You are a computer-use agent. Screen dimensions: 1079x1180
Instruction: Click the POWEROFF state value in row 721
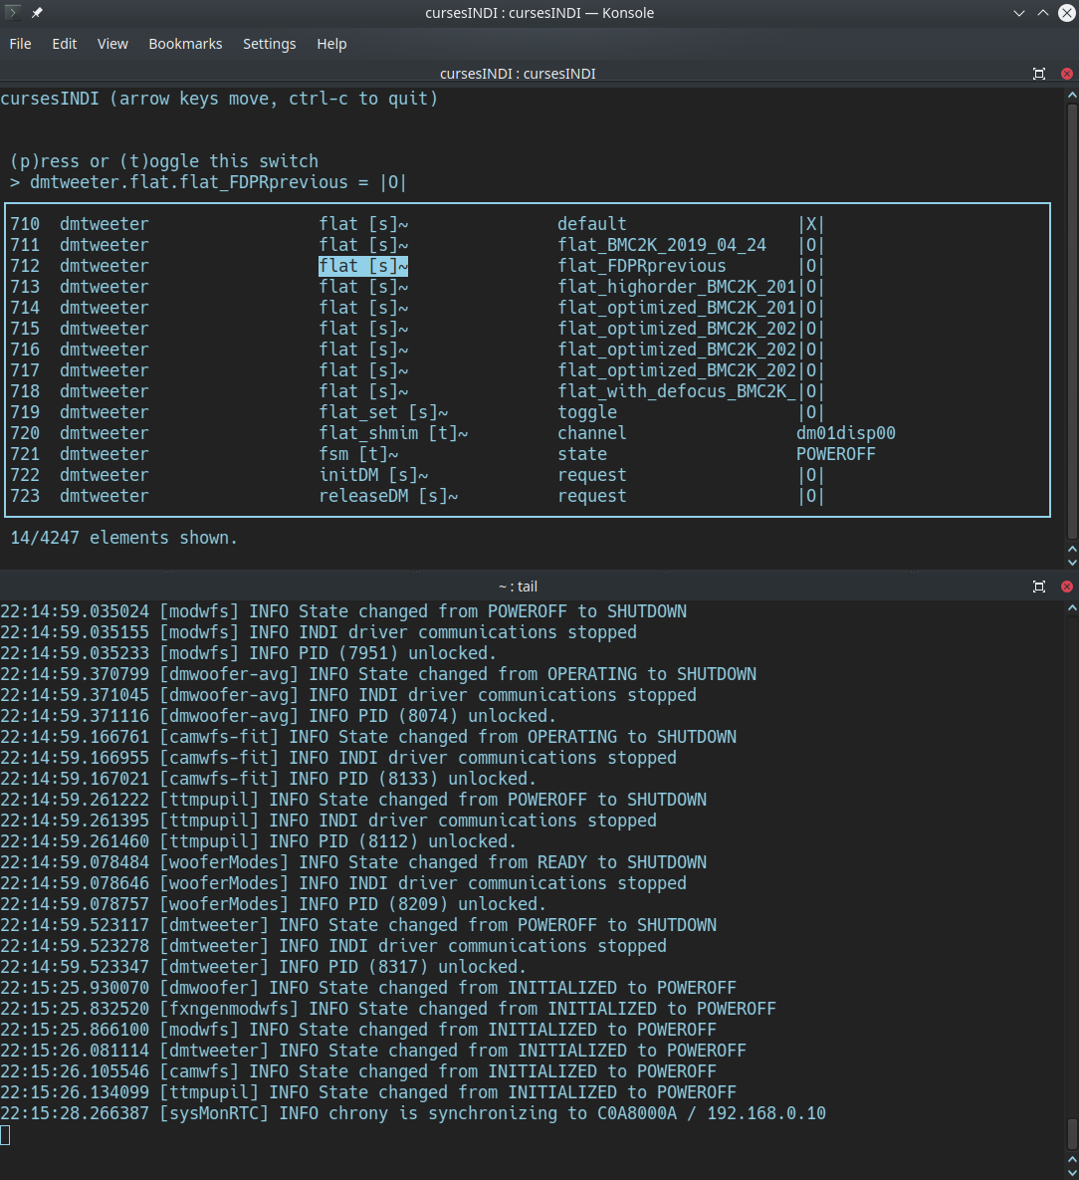point(836,454)
